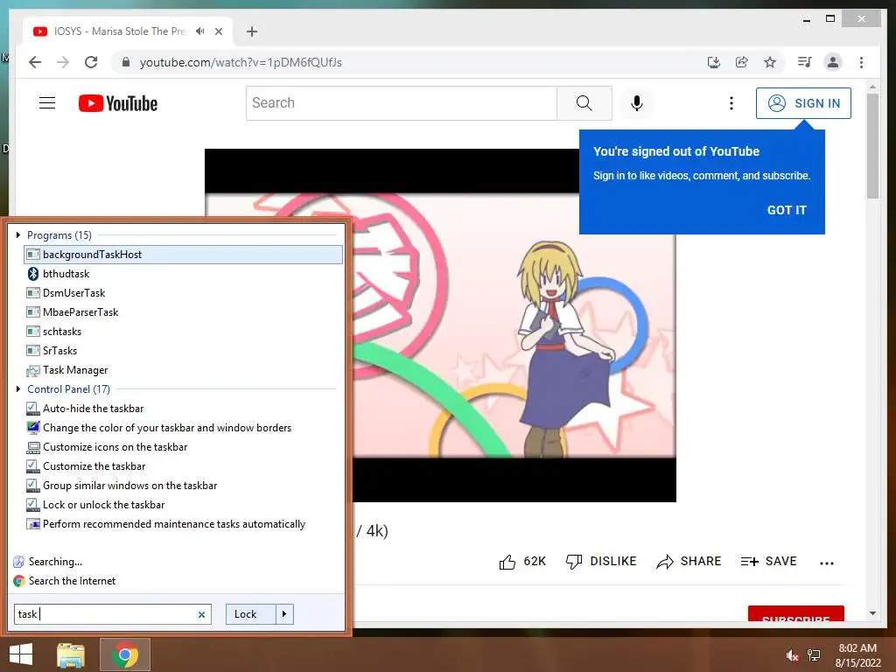The image size is (896, 672).
Task: Open schtasks program result
Action: (183, 332)
